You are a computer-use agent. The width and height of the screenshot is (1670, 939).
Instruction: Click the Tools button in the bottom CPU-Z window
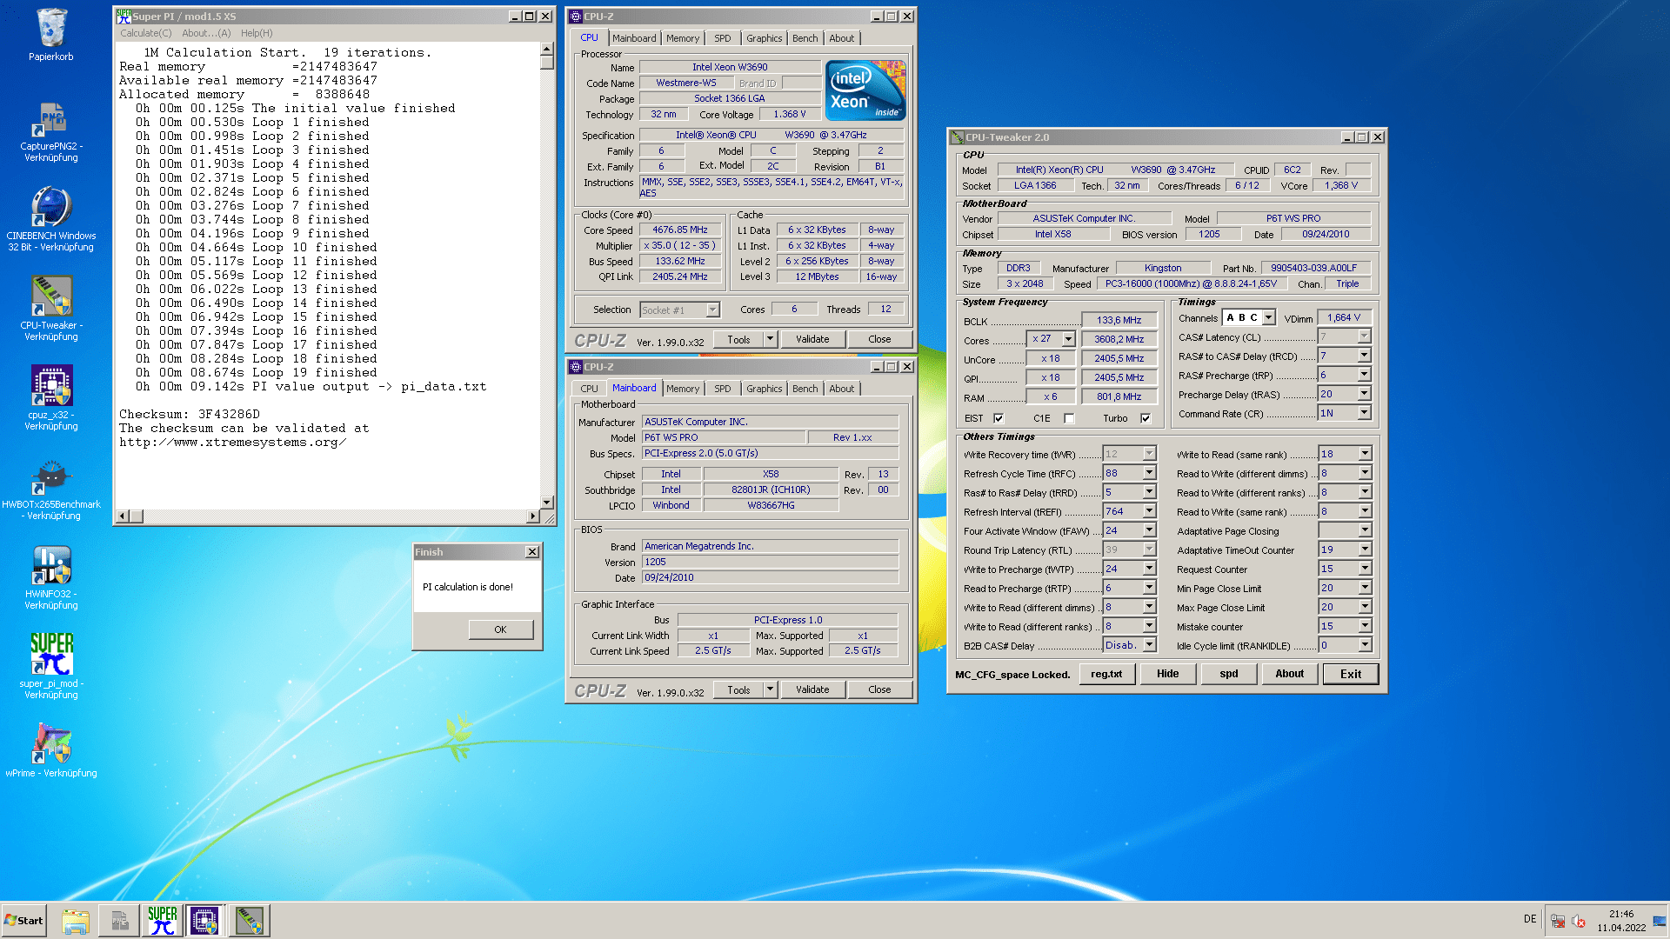[738, 689]
